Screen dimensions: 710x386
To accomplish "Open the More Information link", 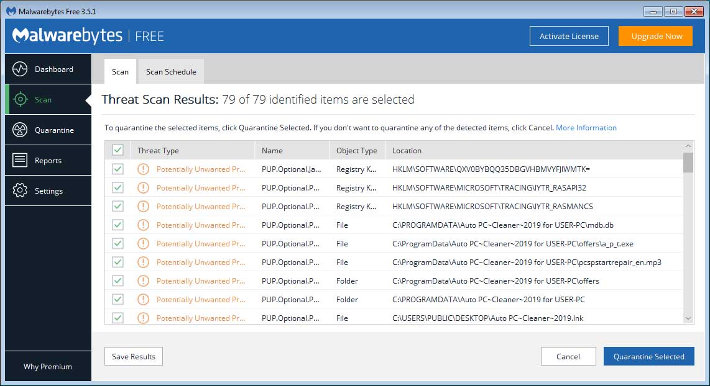I will (x=586, y=127).
